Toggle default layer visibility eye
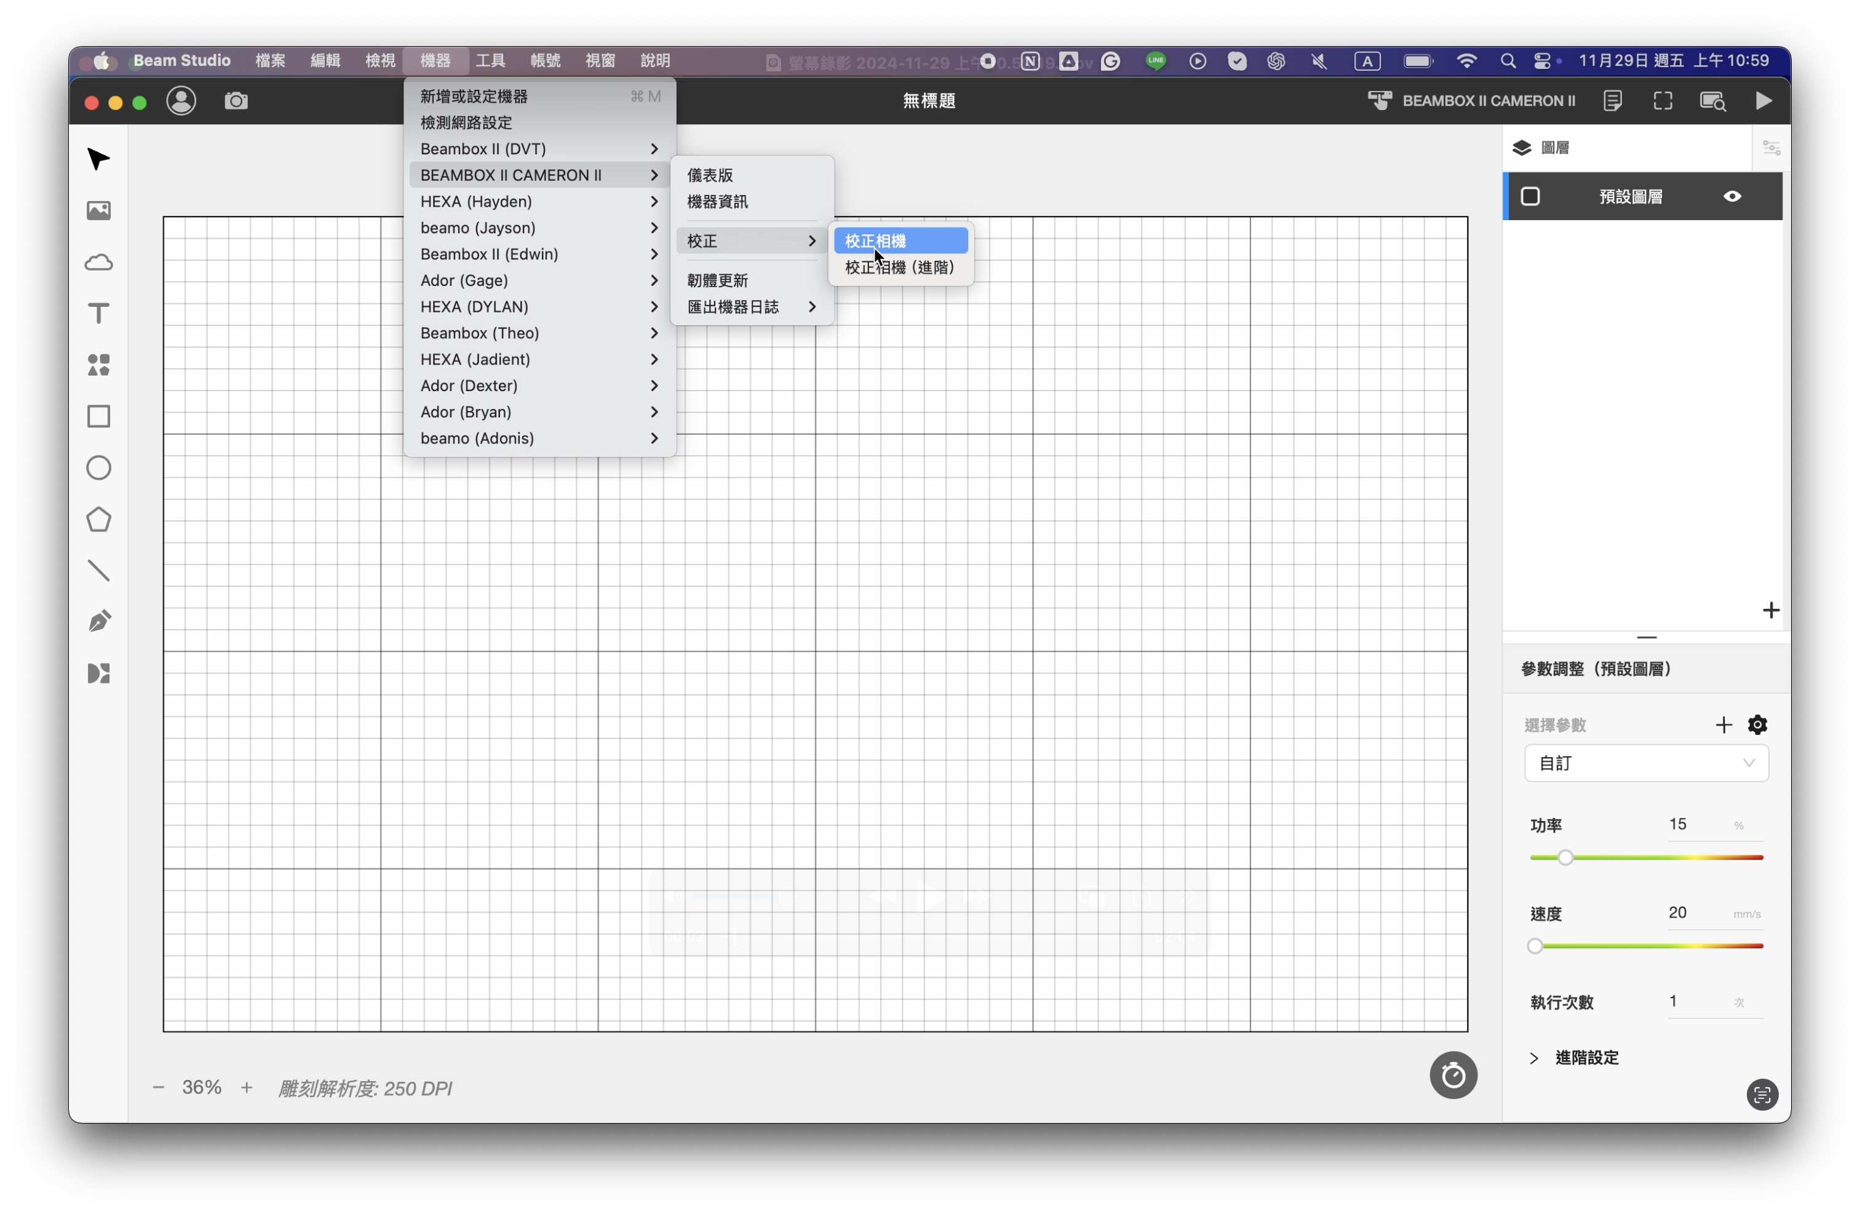This screenshot has height=1214, width=1860. coord(1732,196)
